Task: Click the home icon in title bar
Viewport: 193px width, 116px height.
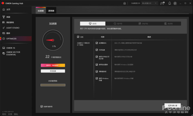Action: (x=124, y=3)
